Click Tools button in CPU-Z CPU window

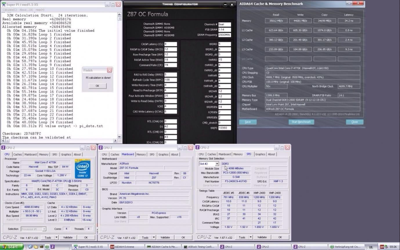click(48, 237)
